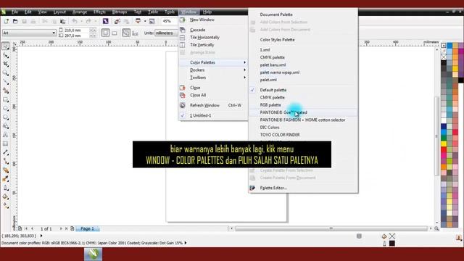The image size is (464, 261).
Task: Open the Color Styles Palette
Action: (x=303, y=40)
